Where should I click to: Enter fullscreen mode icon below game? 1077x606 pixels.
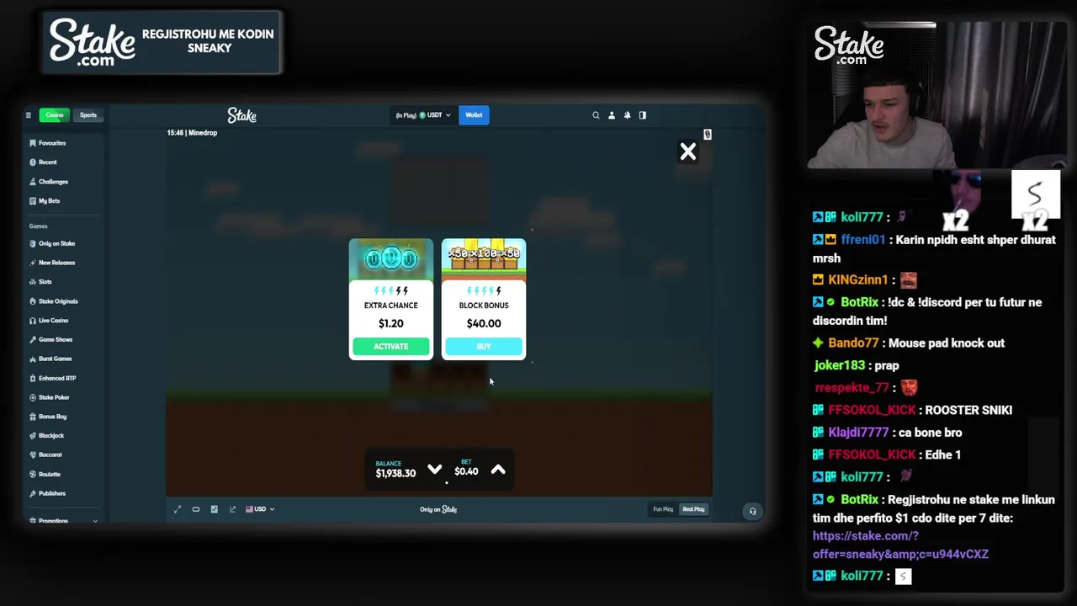tap(178, 509)
